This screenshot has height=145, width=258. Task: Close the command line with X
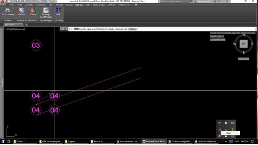click(63, 29)
